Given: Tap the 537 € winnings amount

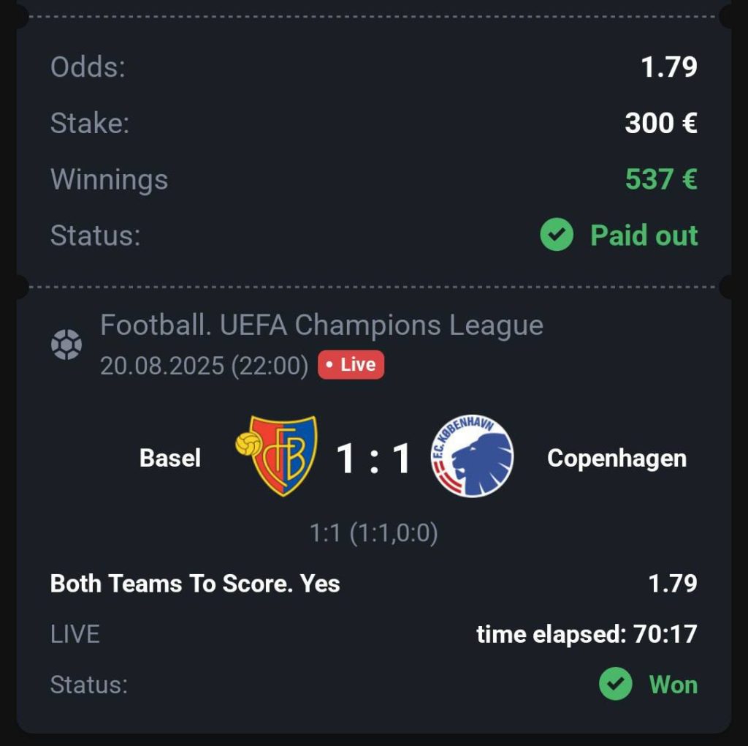Looking at the screenshot, I should 661,179.
